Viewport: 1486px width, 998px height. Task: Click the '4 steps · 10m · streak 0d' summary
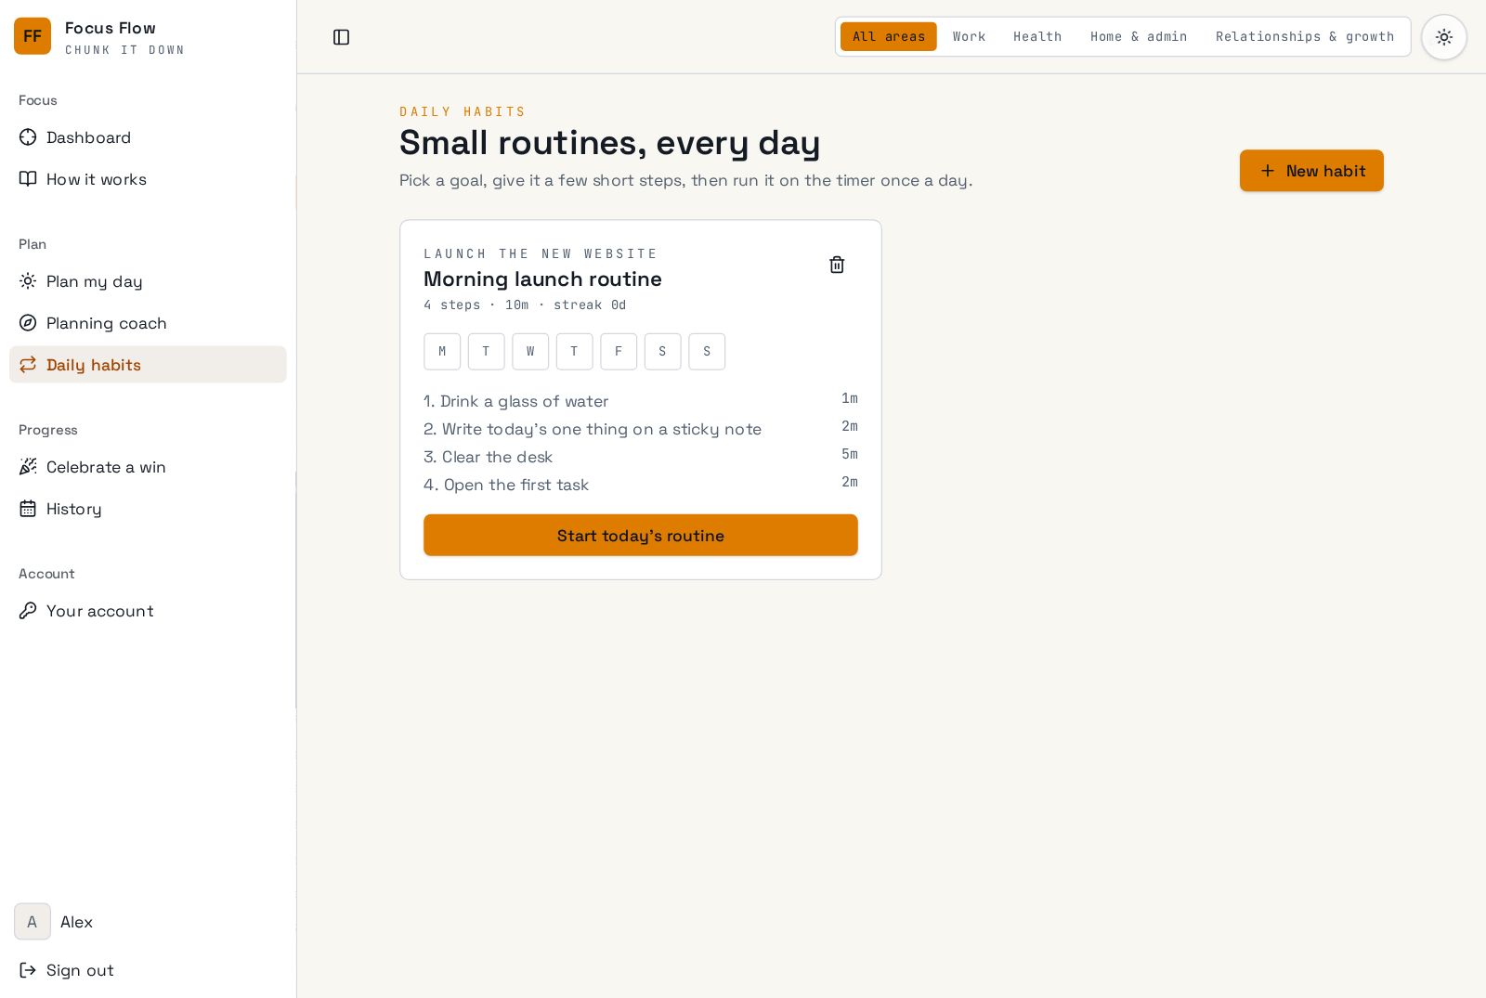click(525, 305)
